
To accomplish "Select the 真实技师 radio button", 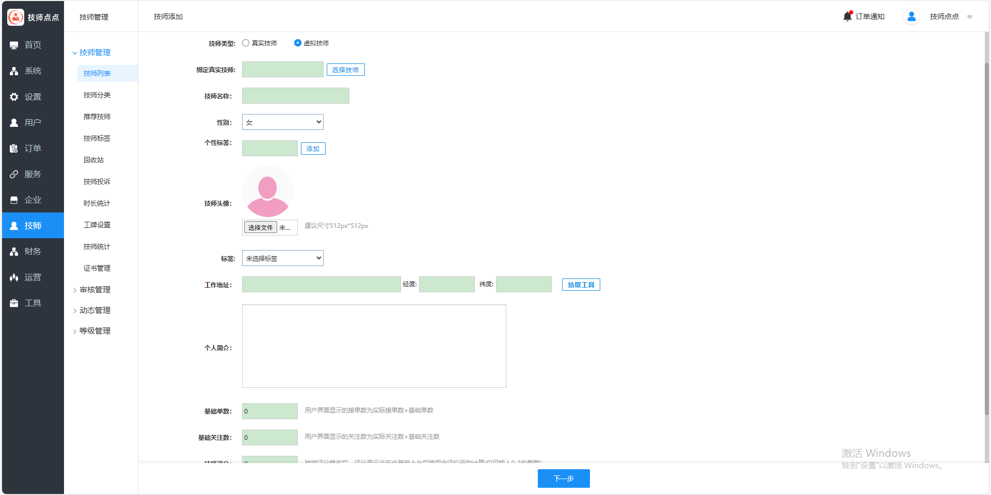I will coord(246,43).
